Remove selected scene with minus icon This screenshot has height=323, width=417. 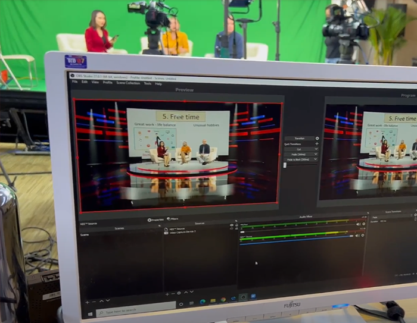click(x=94, y=302)
